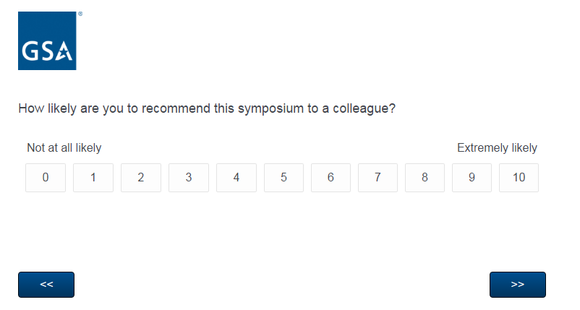Select rating 8 on the scale
This screenshot has height=310, width=580.
[425, 178]
